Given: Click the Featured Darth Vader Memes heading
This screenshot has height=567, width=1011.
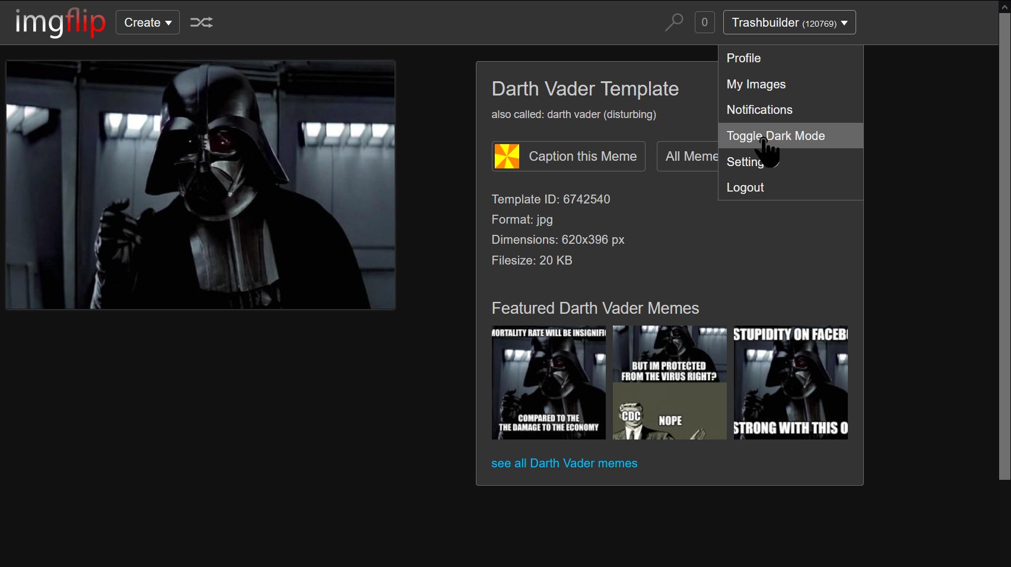Looking at the screenshot, I should [595, 308].
